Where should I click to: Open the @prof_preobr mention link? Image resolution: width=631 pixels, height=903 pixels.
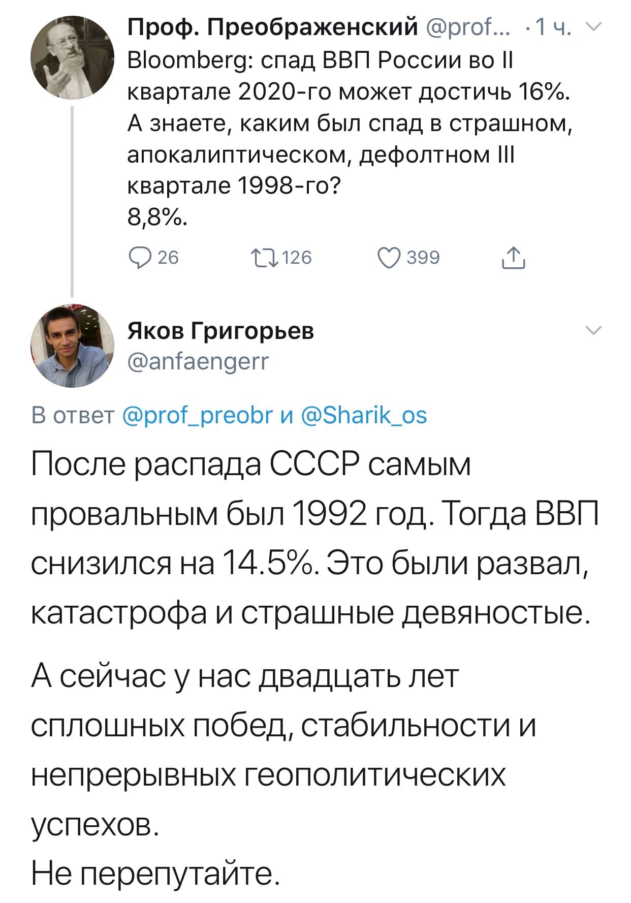(x=198, y=415)
